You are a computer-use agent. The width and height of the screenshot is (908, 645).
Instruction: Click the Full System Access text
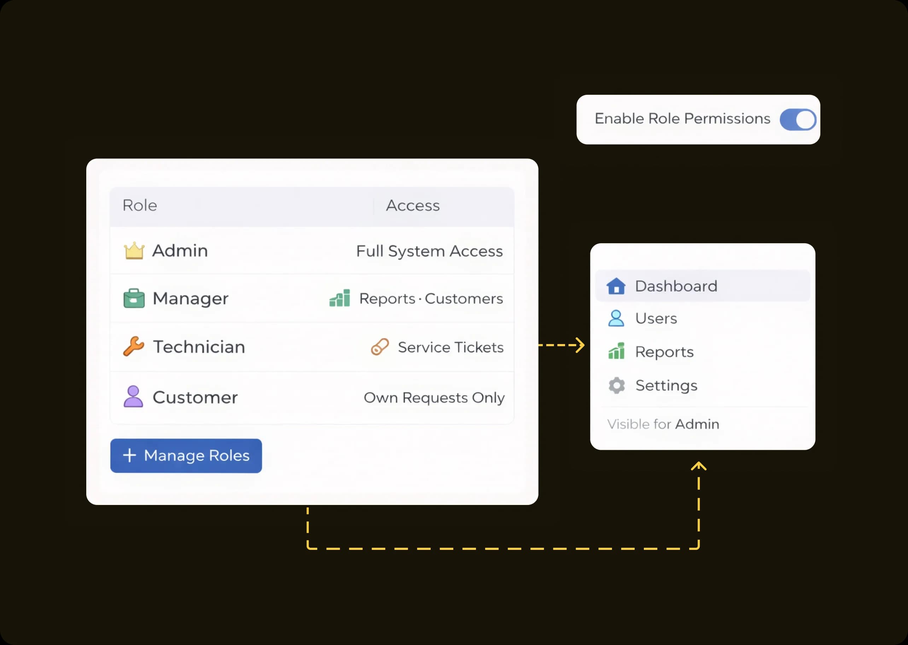pos(430,251)
